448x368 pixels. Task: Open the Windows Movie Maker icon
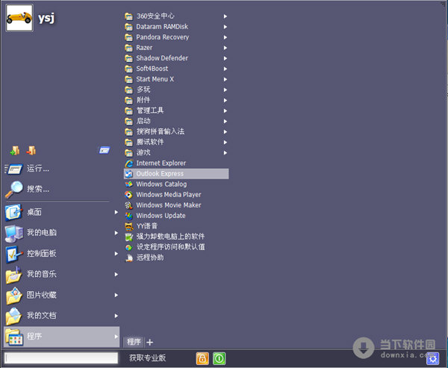pyautogui.click(x=129, y=205)
